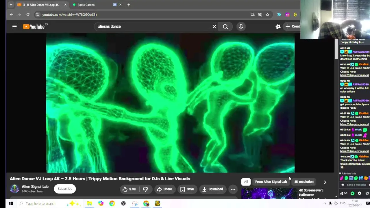
Task: Open the blerp.com link in the 02:27 AM message
Action: coord(355,124)
